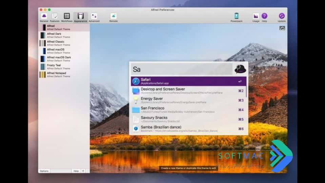
Task: Select the Safari result row
Action: [x=189, y=81]
